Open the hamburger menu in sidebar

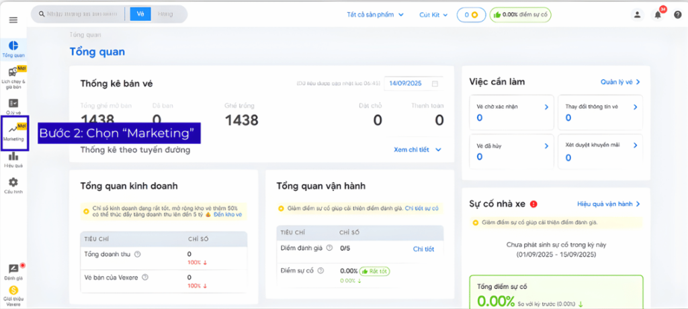click(x=13, y=20)
